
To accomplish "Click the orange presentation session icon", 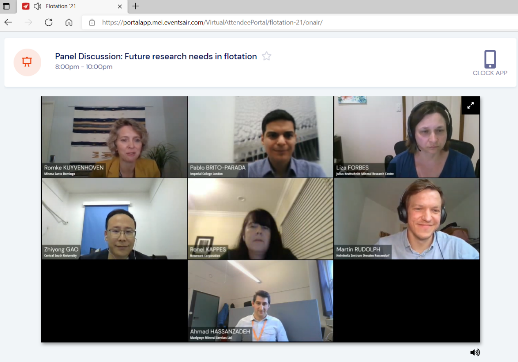I will tap(27, 62).
